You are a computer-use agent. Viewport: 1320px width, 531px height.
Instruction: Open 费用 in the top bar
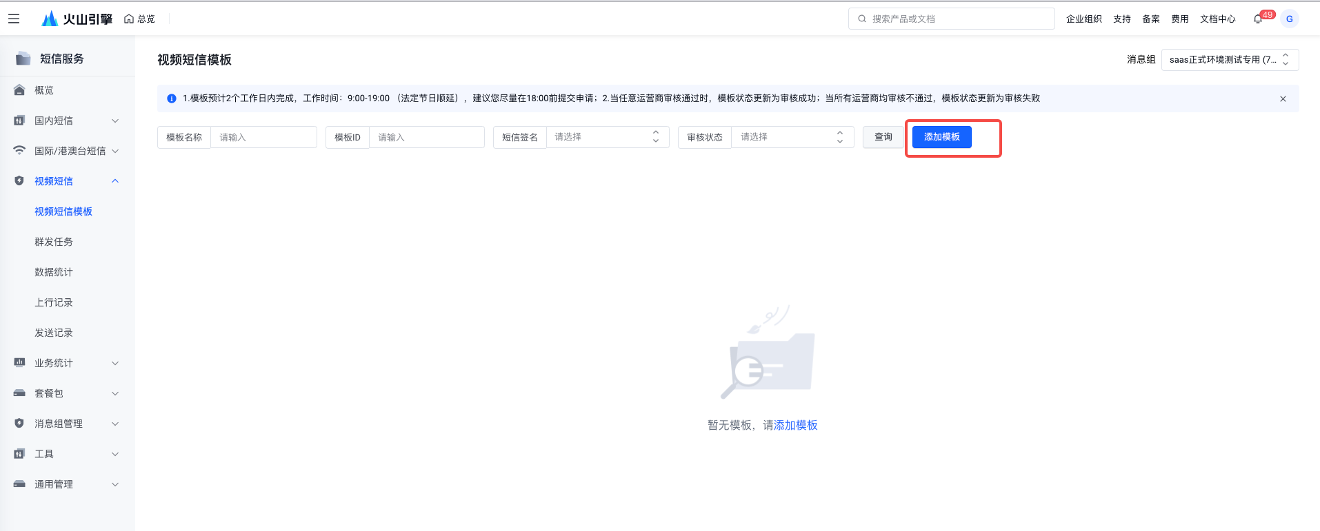(1180, 19)
